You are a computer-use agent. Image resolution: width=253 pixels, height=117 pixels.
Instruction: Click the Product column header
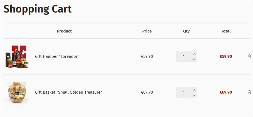tap(64, 31)
